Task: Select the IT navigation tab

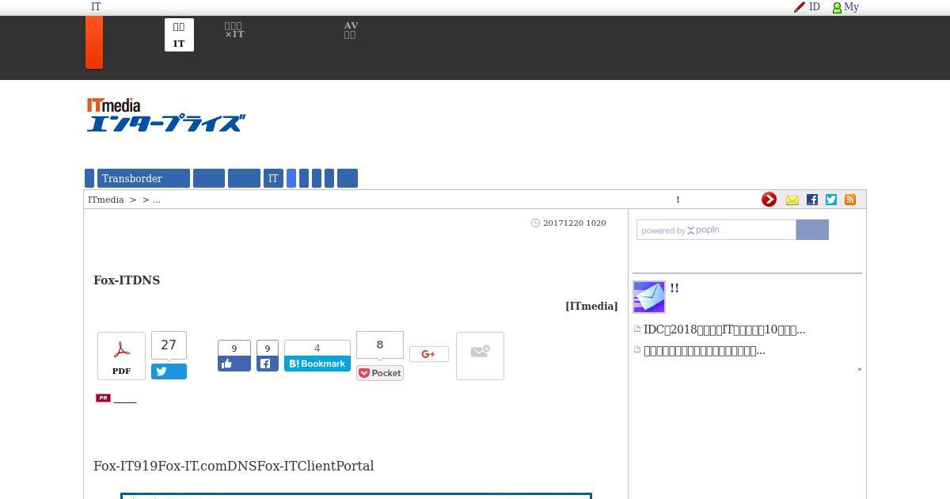Action: pyautogui.click(x=273, y=178)
